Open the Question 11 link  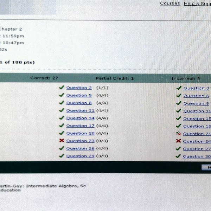click(80, 110)
